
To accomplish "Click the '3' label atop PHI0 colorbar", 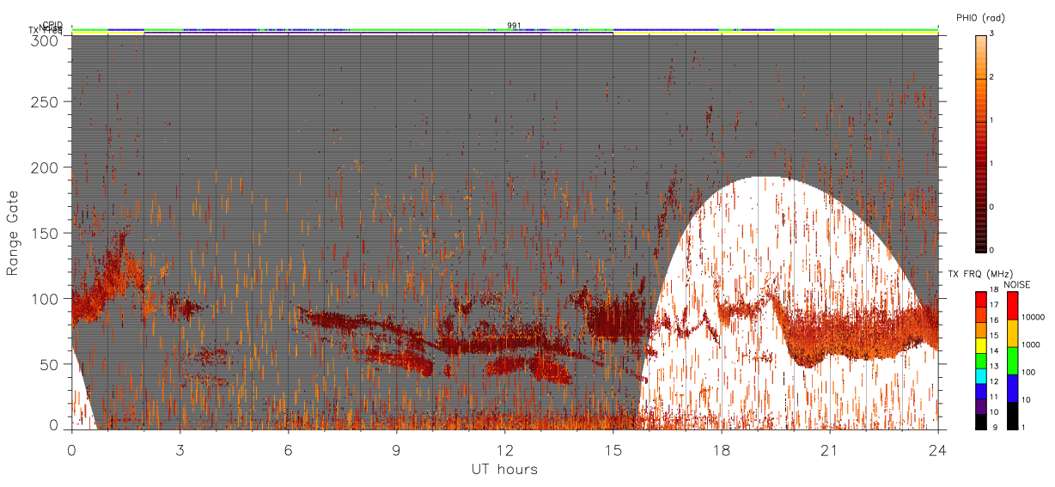I will click(992, 34).
